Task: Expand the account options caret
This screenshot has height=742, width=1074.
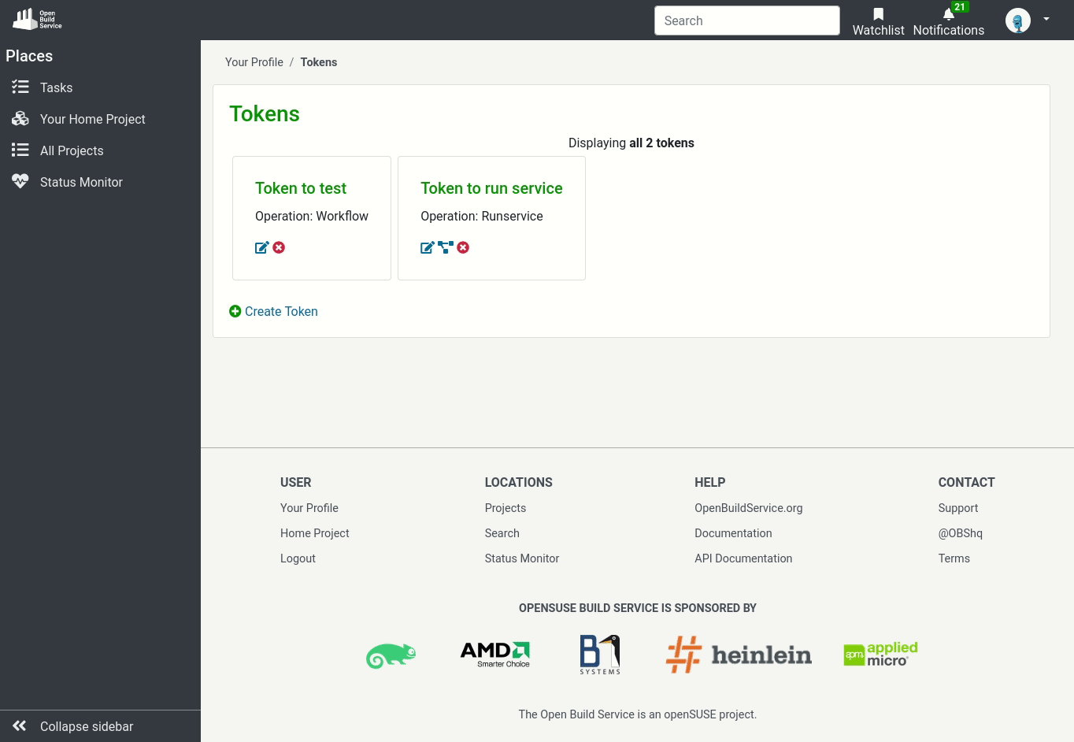Action: tap(1046, 20)
